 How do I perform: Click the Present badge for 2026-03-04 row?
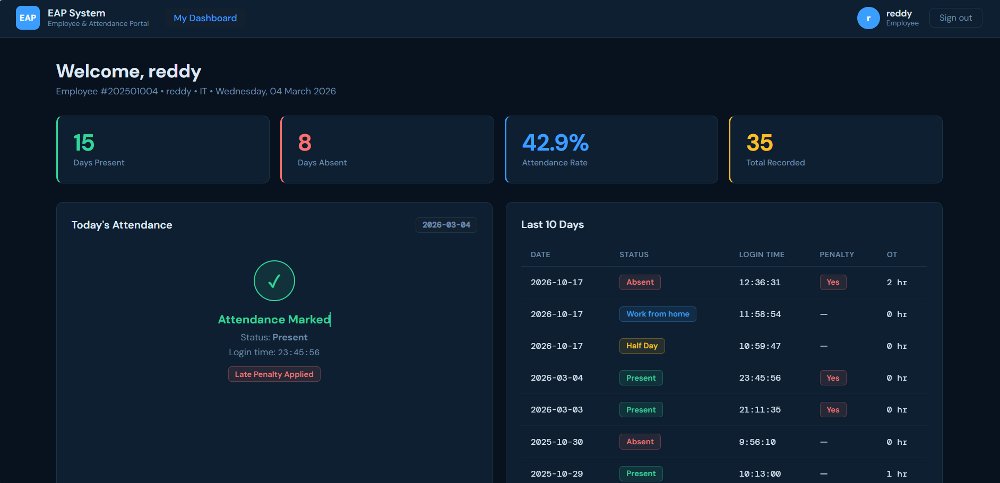click(641, 378)
